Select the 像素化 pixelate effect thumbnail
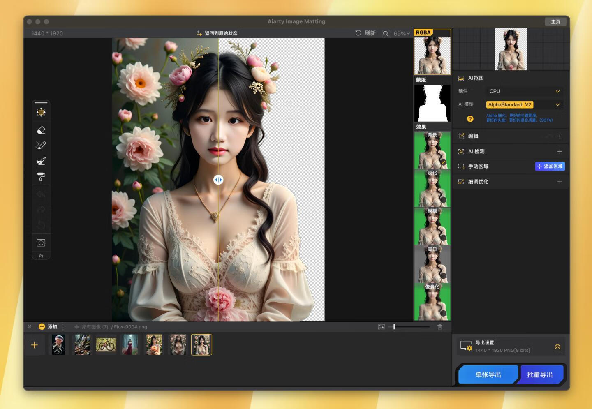592x409 pixels. coord(432,302)
